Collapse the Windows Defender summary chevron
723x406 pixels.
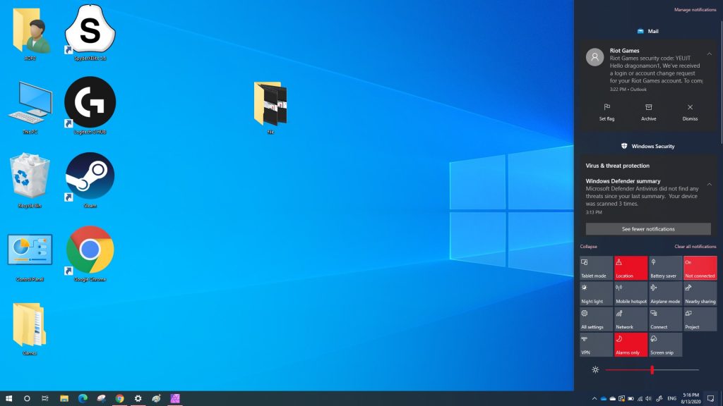click(709, 185)
